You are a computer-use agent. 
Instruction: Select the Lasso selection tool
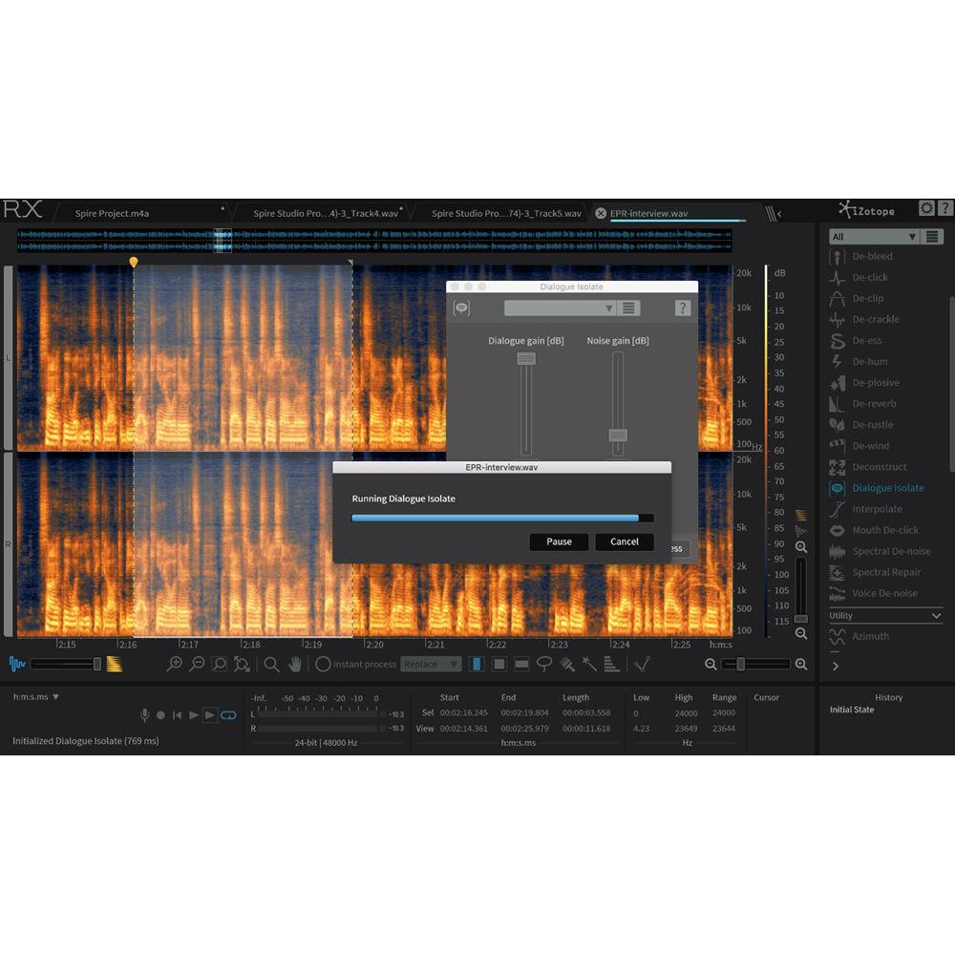pos(546,664)
